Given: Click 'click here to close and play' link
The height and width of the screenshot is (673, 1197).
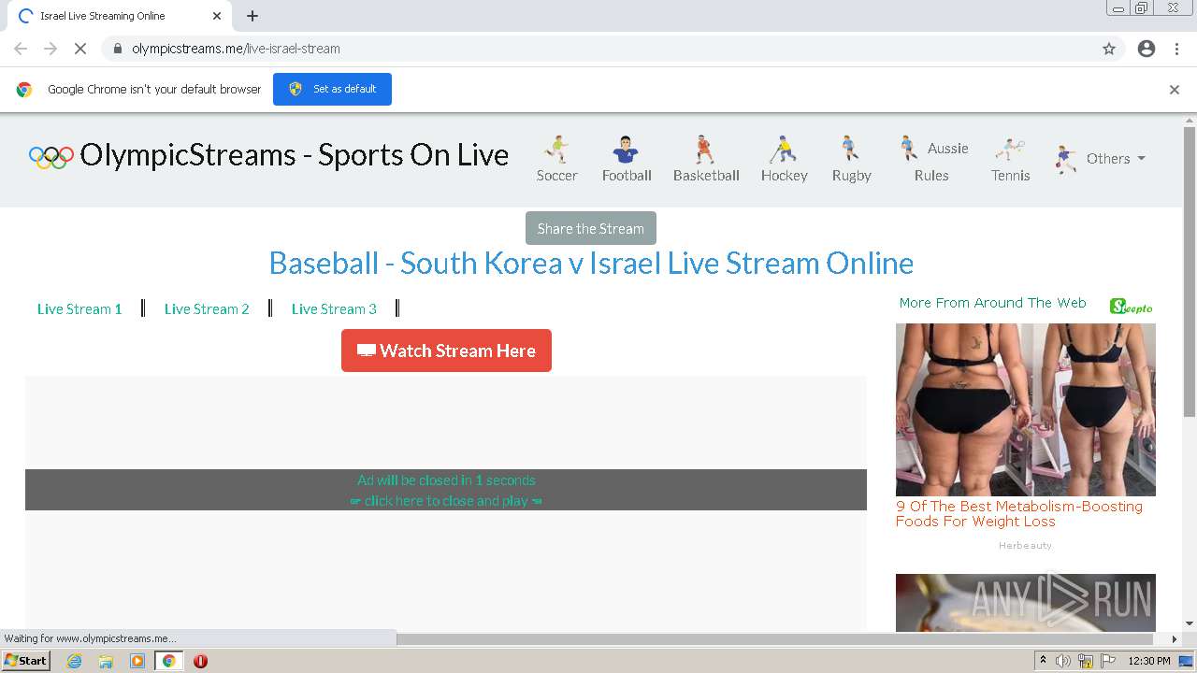Looking at the screenshot, I should pos(446,500).
